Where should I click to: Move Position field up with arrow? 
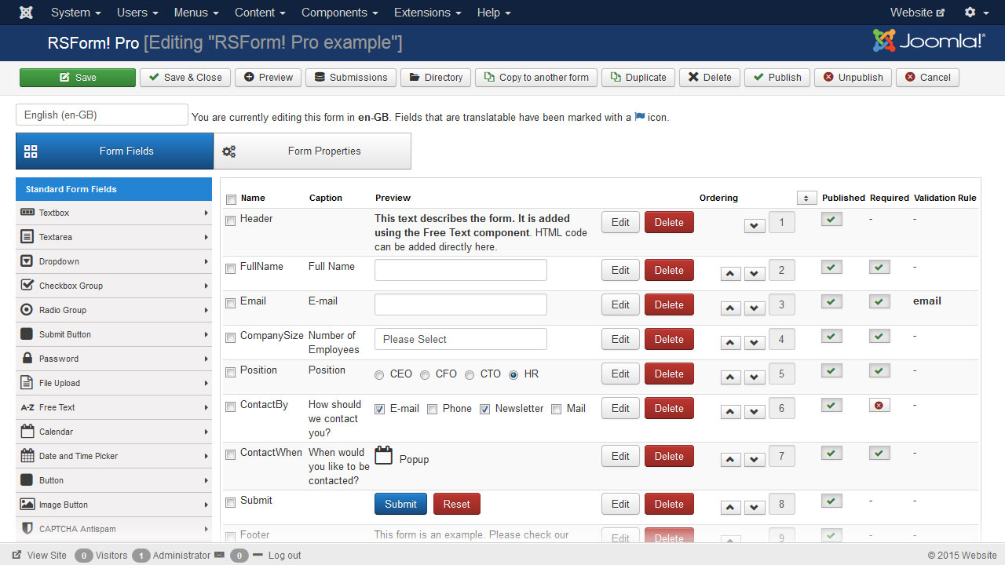[731, 377]
